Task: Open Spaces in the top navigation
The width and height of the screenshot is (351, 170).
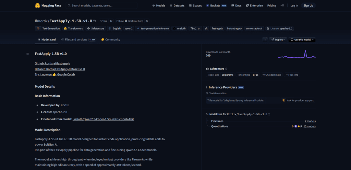Action: click(x=195, y=5)
